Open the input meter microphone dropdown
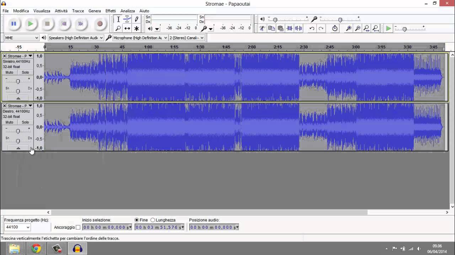The image size is (455, 255). tap(211, 29)
